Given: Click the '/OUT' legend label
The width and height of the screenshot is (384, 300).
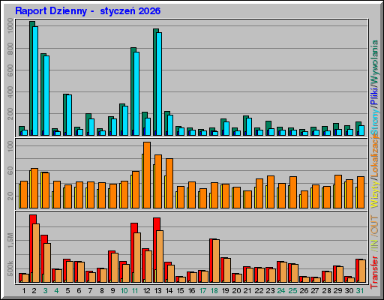Looking at the screenshot, I should point(374,226).
